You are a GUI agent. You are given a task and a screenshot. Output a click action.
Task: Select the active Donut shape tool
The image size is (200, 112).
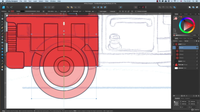point(2,58)
